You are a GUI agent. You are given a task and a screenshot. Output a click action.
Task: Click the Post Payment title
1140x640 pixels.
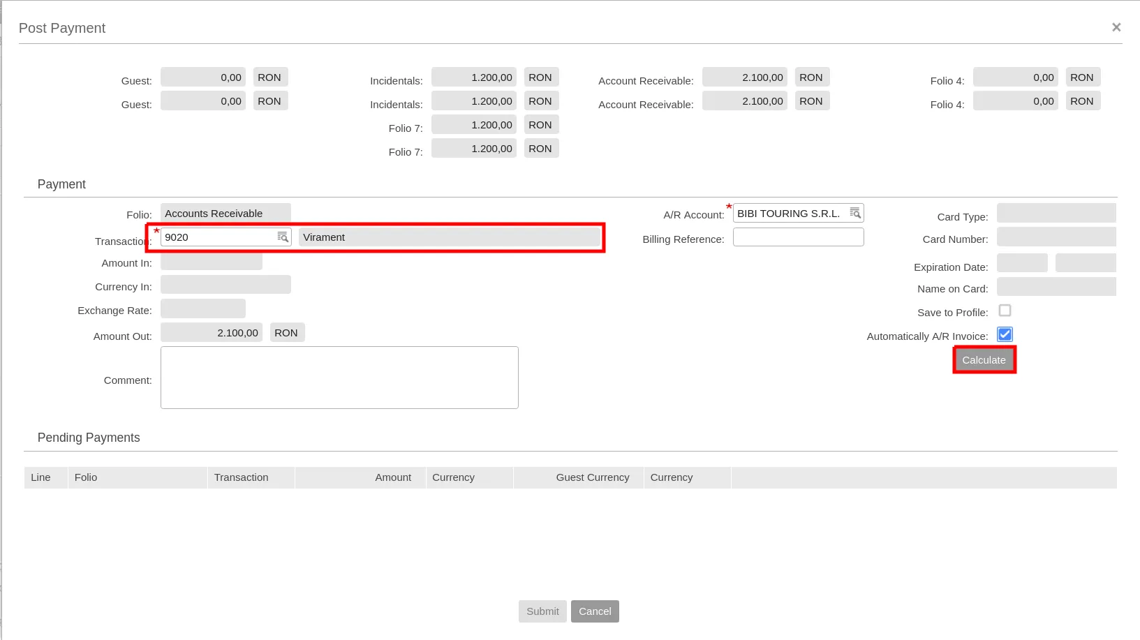click(62, 28)
